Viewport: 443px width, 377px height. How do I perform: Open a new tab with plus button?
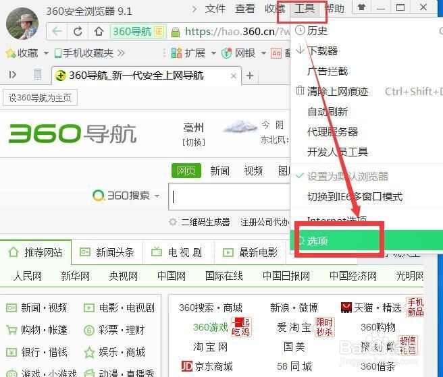(250, 76)
